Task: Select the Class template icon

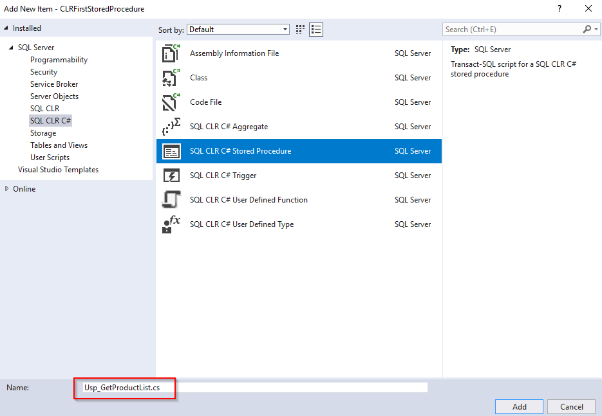Action: [x=171, y=78]
